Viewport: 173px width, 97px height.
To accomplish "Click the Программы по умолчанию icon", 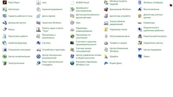I will click(72, 36).
